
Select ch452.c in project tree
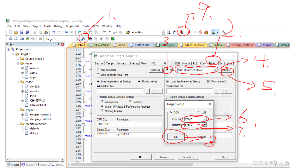(x=34, y=91)
